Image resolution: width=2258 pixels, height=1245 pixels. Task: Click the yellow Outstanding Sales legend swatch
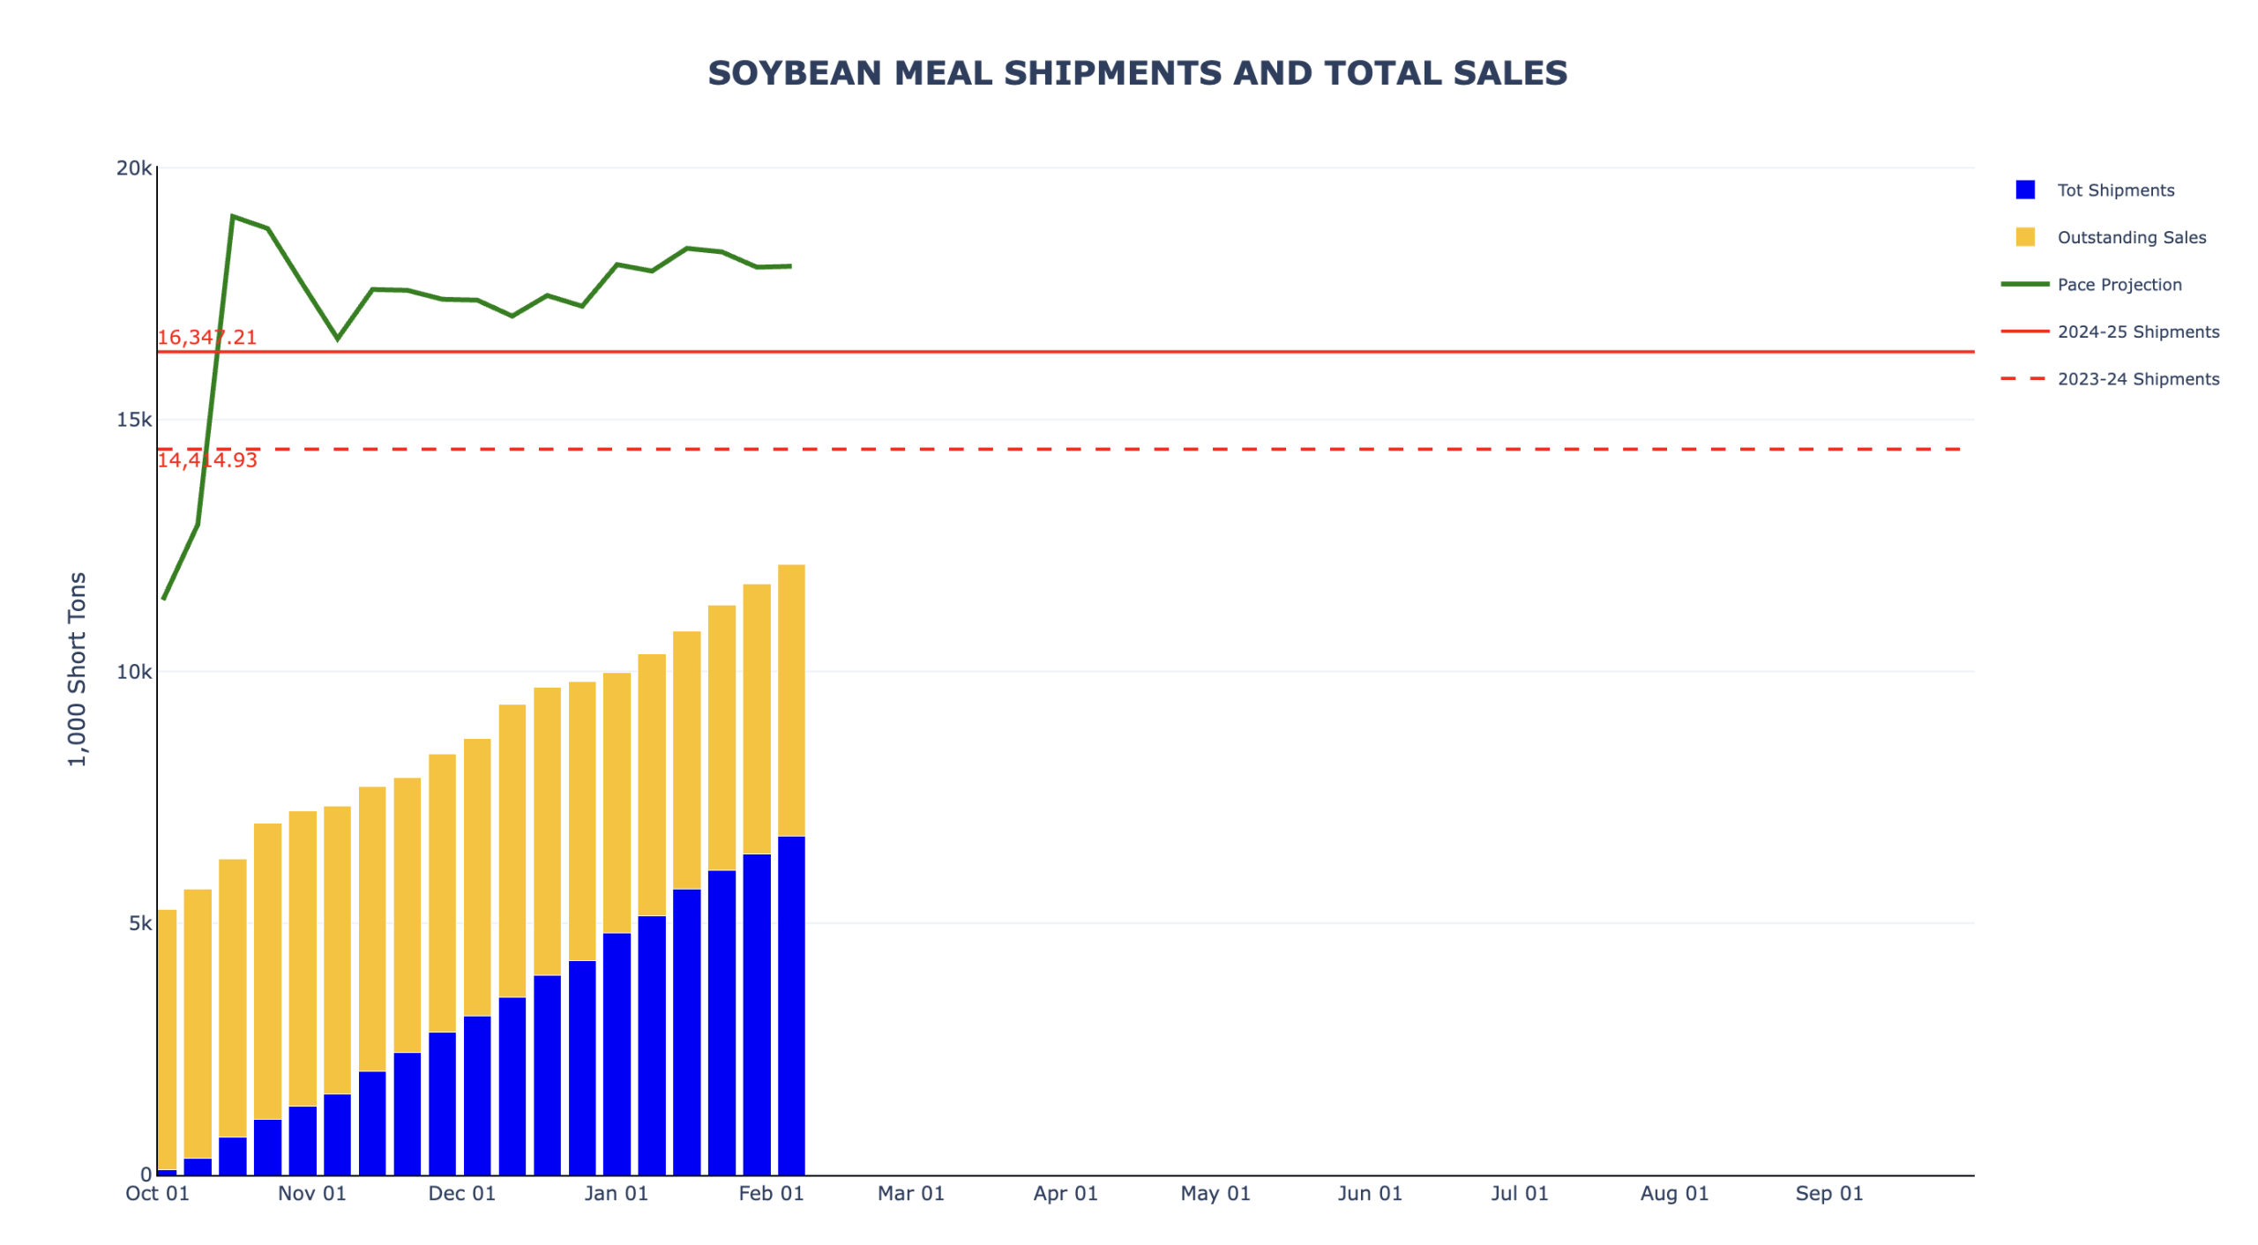(2024, 236)
